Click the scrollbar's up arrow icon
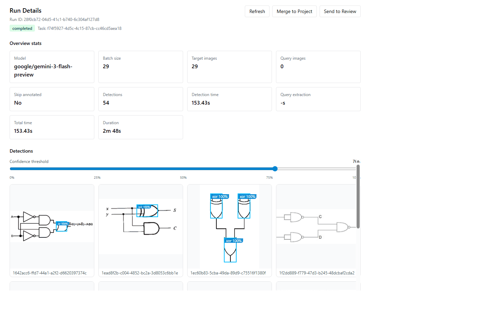 [x=358, y=161]
